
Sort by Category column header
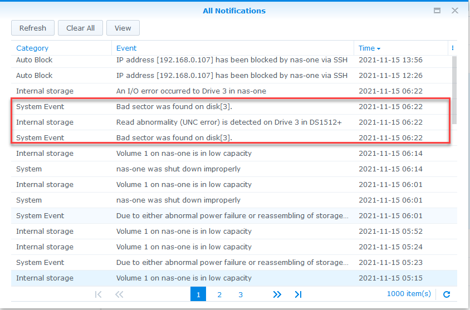tap(32, 48)
